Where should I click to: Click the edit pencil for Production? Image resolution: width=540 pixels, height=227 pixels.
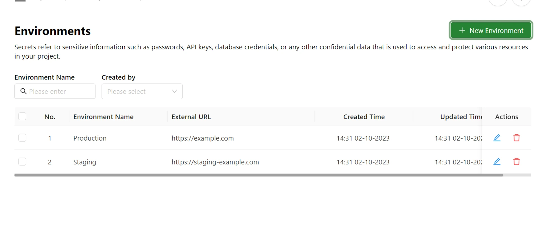pos(497,138)
